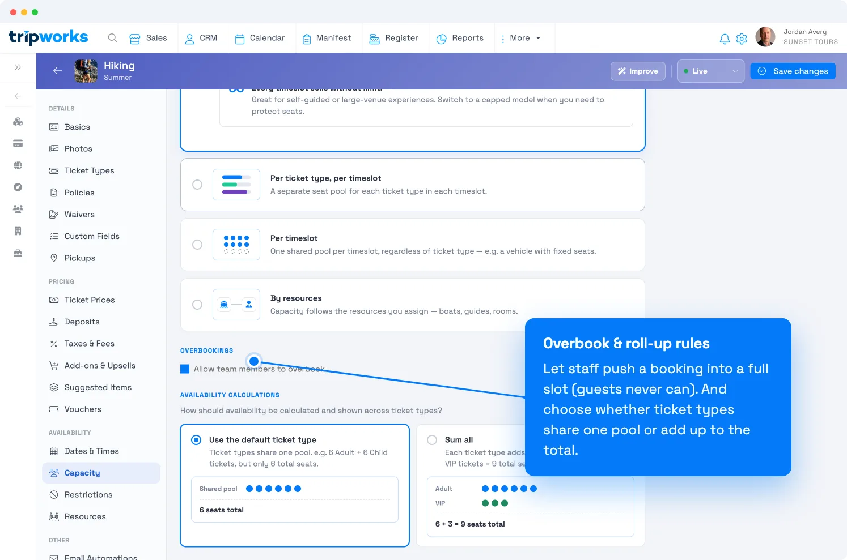
Task: Open the cubes icon in left rail
Action: pyautogui.click(x=18, y=122)
